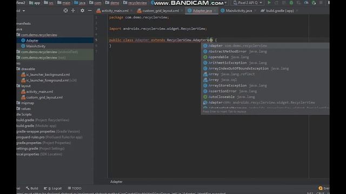Viewport: 346px width, 194px height.
Task: Open the Build tool window
Action: coord(32,188)
